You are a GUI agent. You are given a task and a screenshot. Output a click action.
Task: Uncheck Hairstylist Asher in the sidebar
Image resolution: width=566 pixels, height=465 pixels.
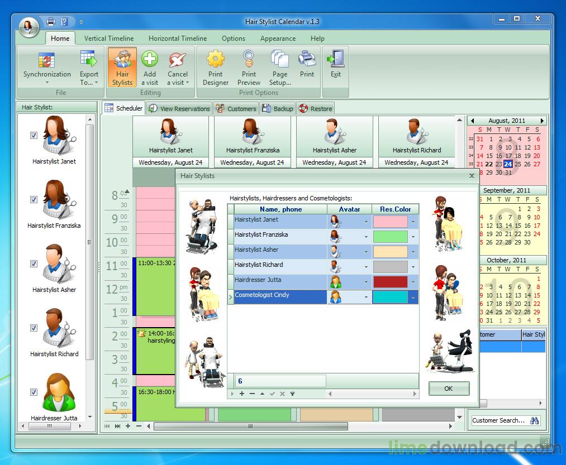point(34,263)
